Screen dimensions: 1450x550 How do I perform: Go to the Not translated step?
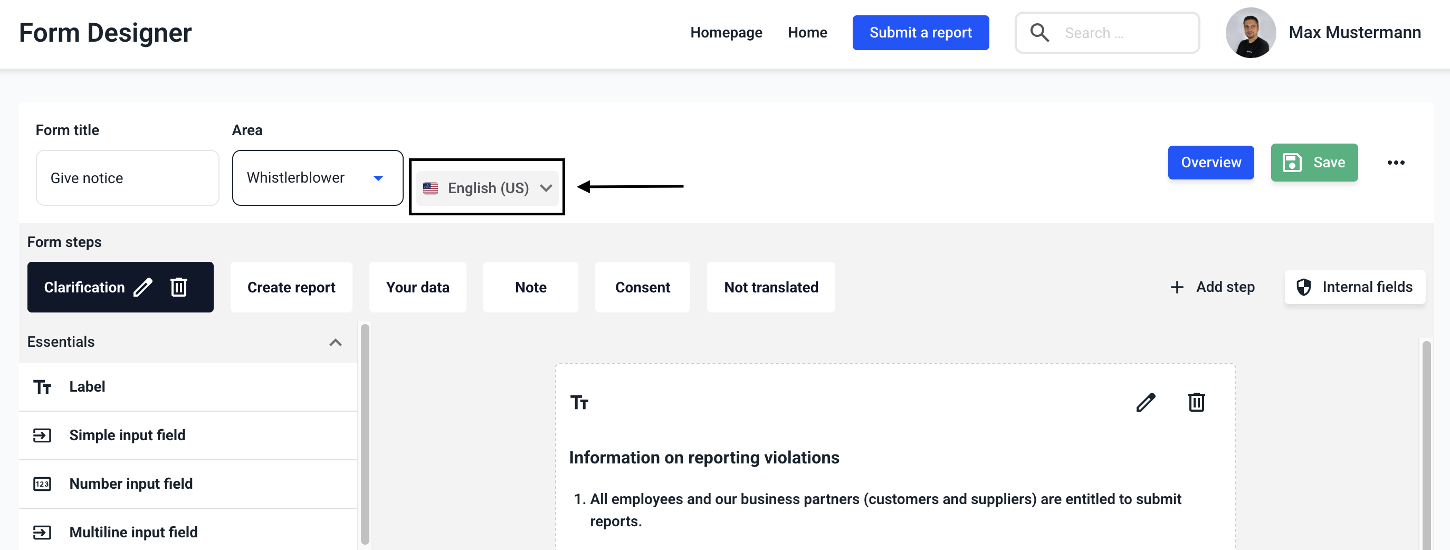tap(770, 287)
